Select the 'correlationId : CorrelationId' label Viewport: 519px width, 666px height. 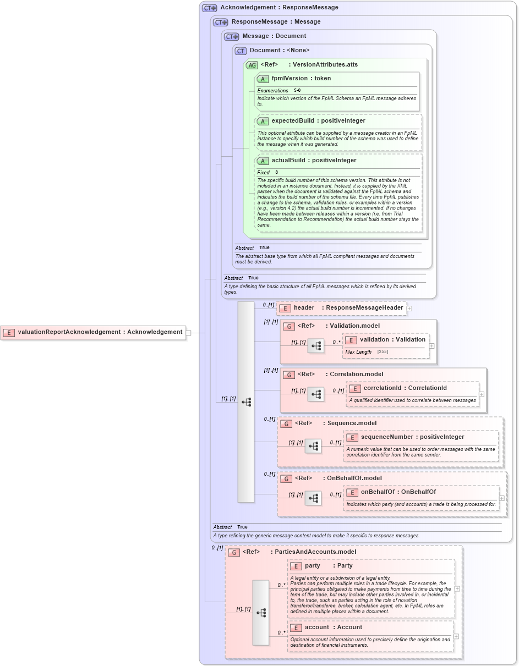pos(405,388)
